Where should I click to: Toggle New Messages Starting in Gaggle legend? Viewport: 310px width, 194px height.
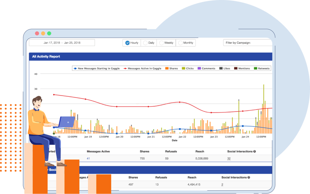tap(97, 68)
